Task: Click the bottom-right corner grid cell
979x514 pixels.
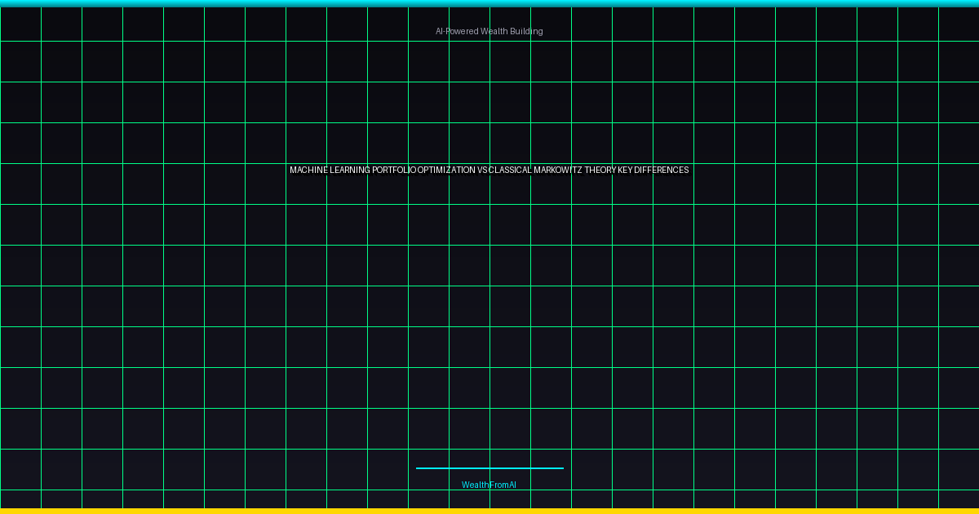Action: (x=959, y=498)
